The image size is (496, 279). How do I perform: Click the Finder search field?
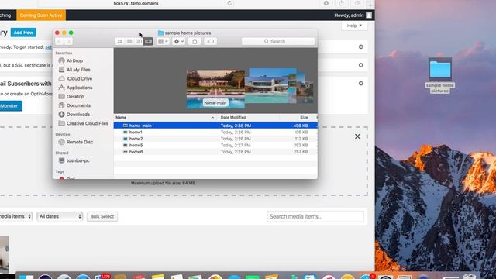pos(278,41)
